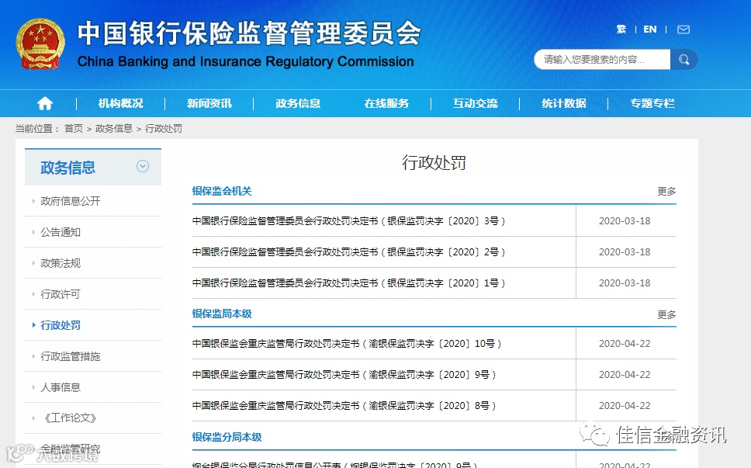
Task: Click the home icon in navigation bar
Action: point(45,103)
